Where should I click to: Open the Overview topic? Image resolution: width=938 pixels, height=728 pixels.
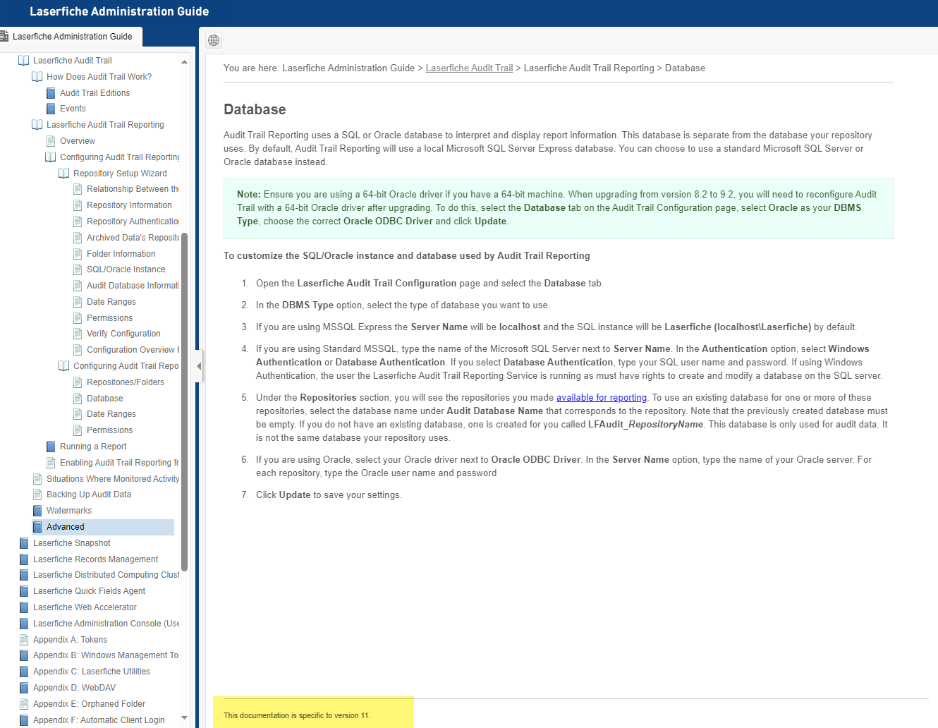click(78, 141)
